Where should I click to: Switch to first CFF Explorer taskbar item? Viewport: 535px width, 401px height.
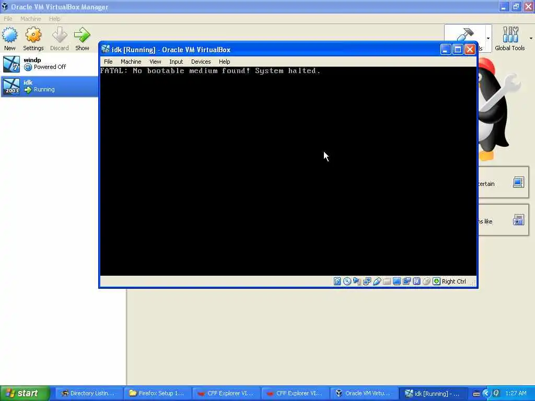point(226,393)
